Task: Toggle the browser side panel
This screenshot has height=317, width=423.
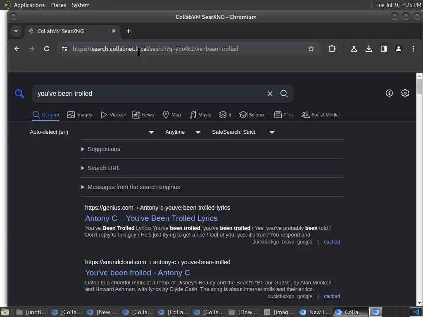Action: (x=383, y=49)
